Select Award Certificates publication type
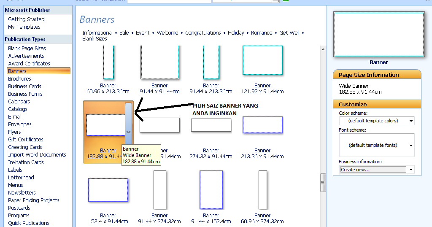Viewport: 432px width, 227px height. click(29, 63)
